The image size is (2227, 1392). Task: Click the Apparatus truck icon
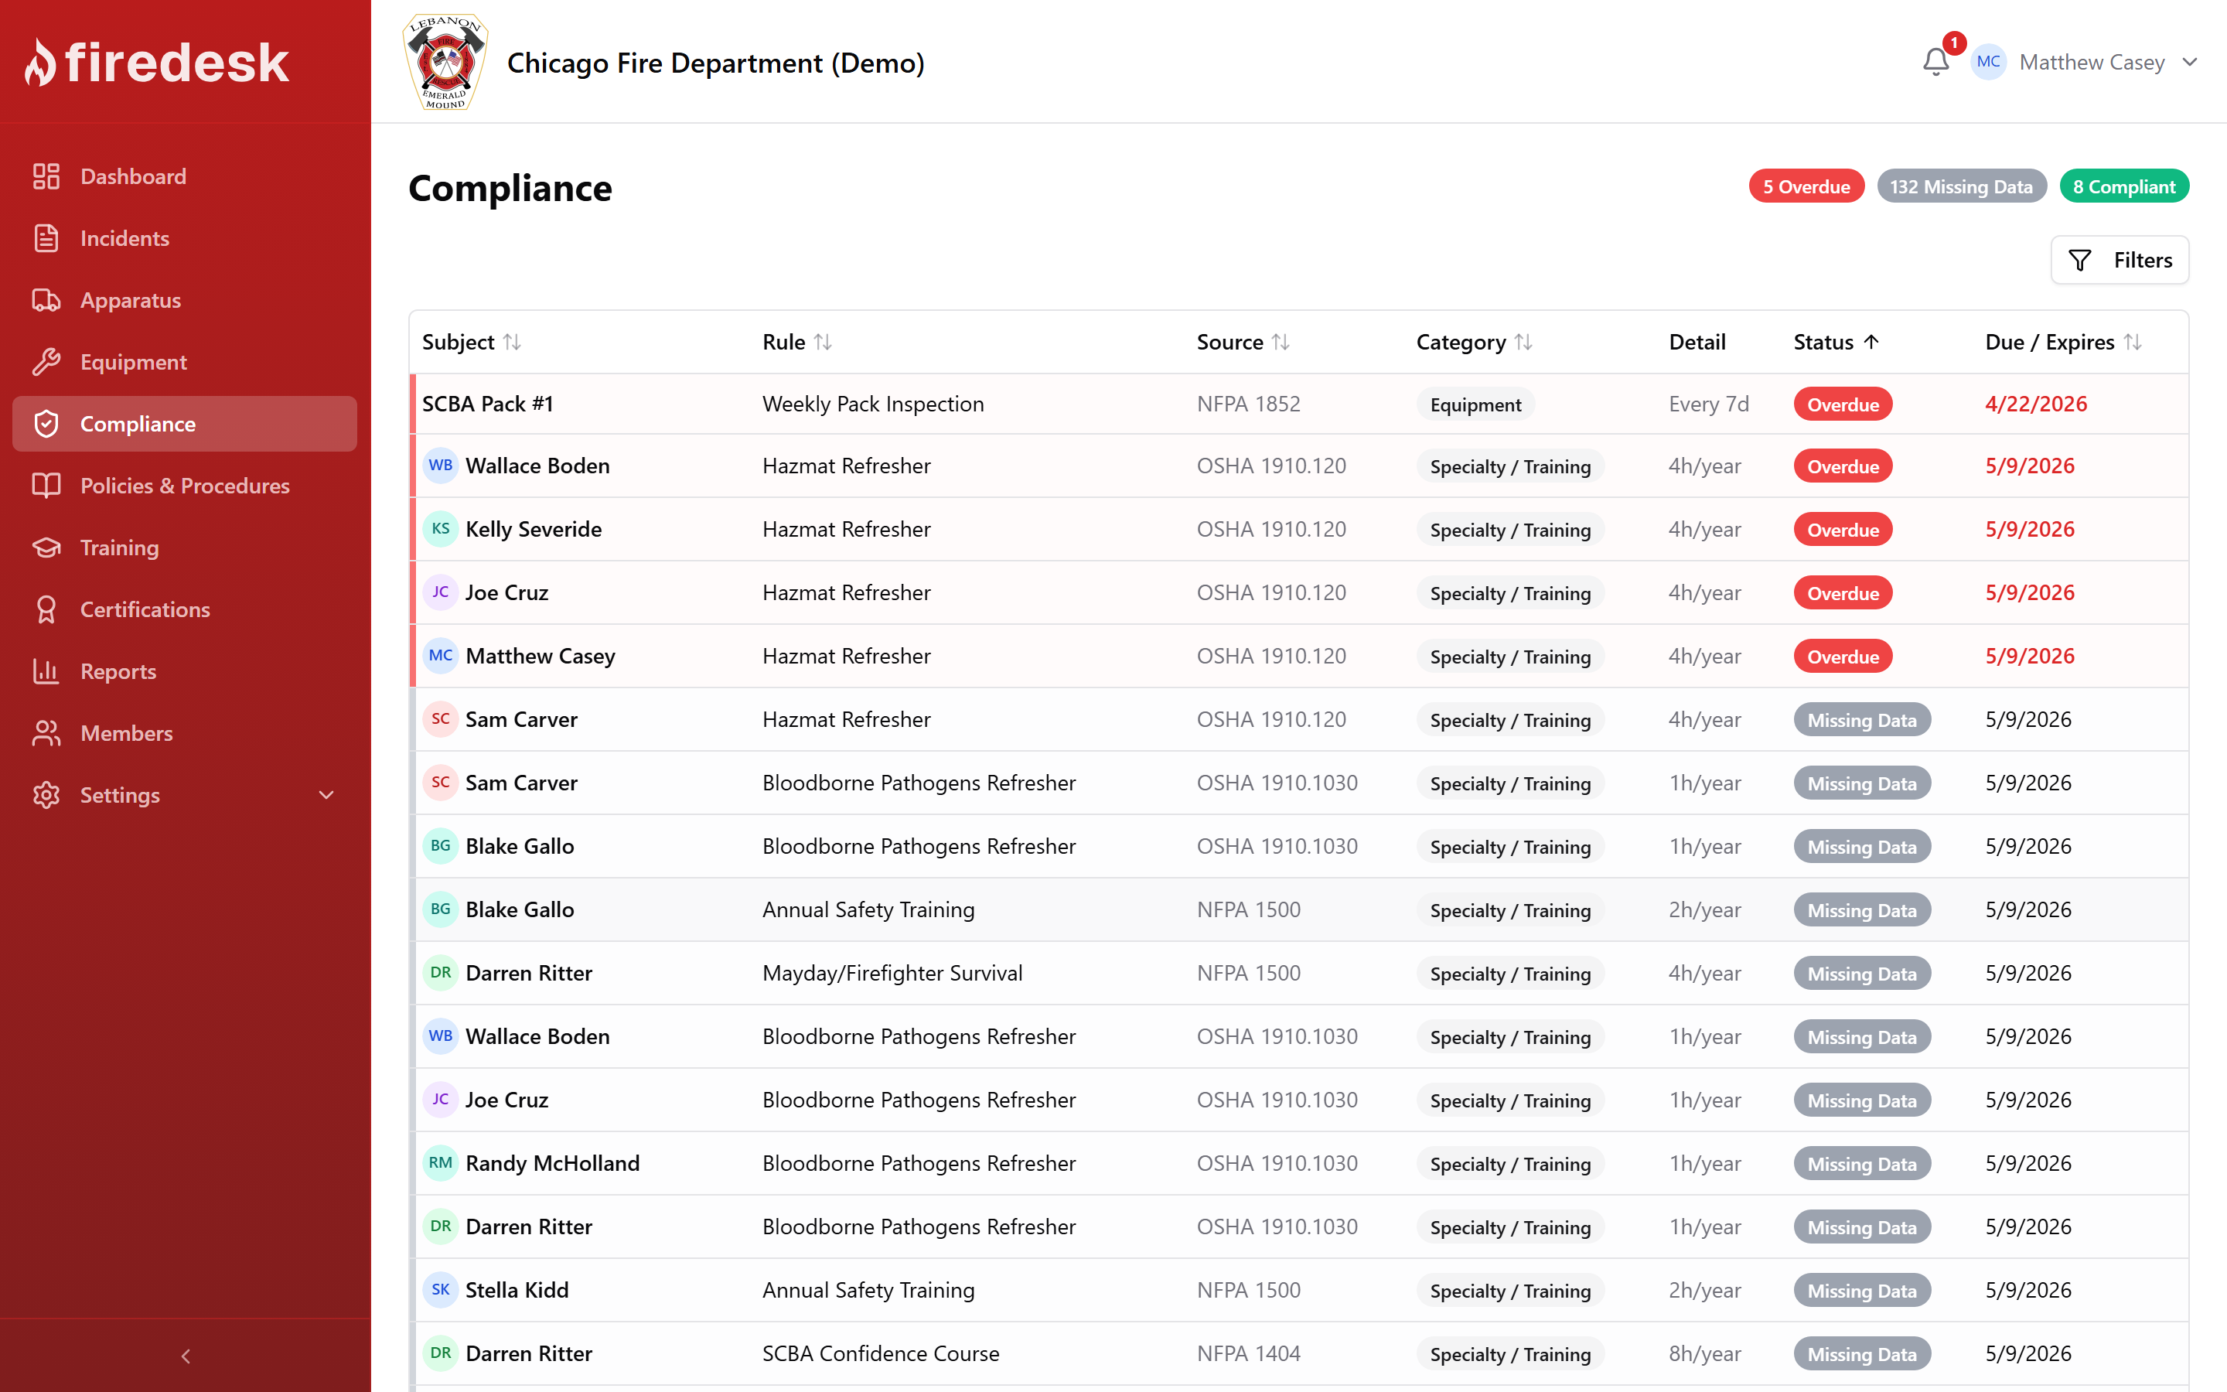click(x=46, y=300)
